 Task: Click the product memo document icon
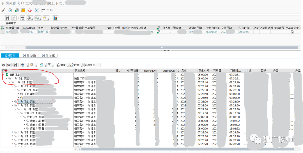292,32
